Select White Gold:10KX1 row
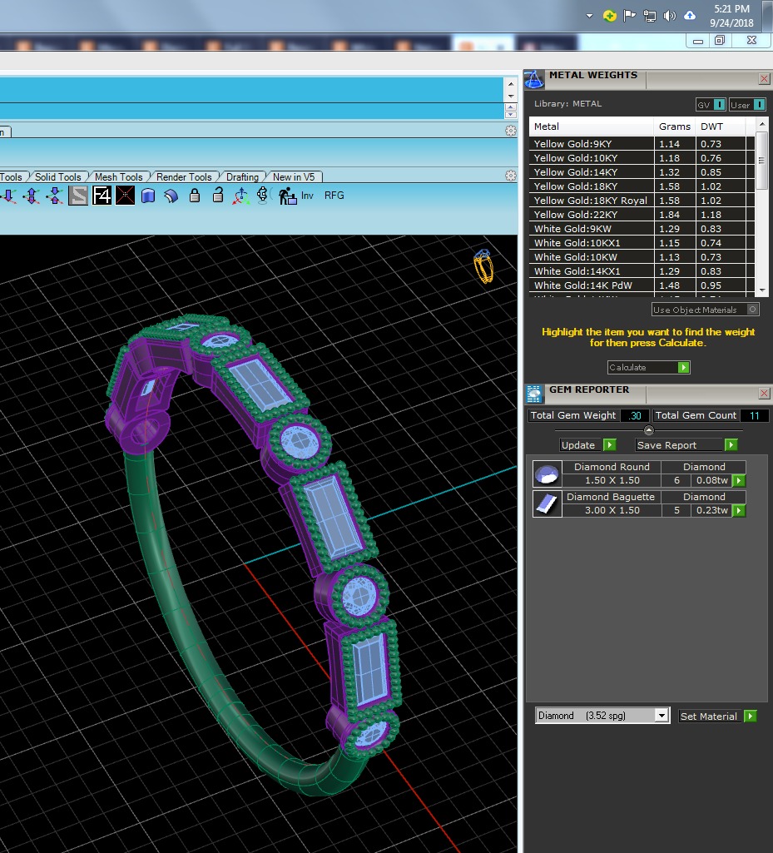The image size is (773, 853). click(x=642, y=243)
